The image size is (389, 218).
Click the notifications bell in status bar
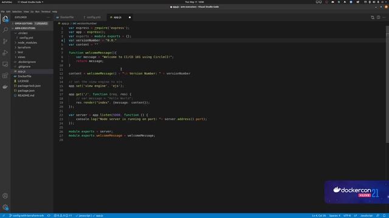(x=384, y=216)
